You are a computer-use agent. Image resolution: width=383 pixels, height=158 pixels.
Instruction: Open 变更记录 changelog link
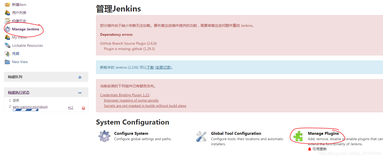click(163, 67)
